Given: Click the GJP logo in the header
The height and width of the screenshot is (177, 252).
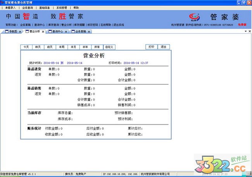Looking at the screenshot, I should point(195,17).
